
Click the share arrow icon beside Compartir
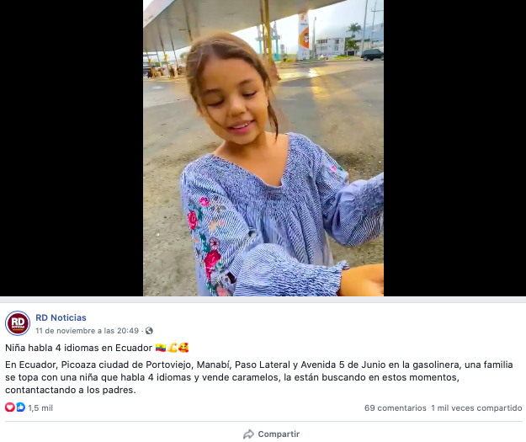[248, 434]
